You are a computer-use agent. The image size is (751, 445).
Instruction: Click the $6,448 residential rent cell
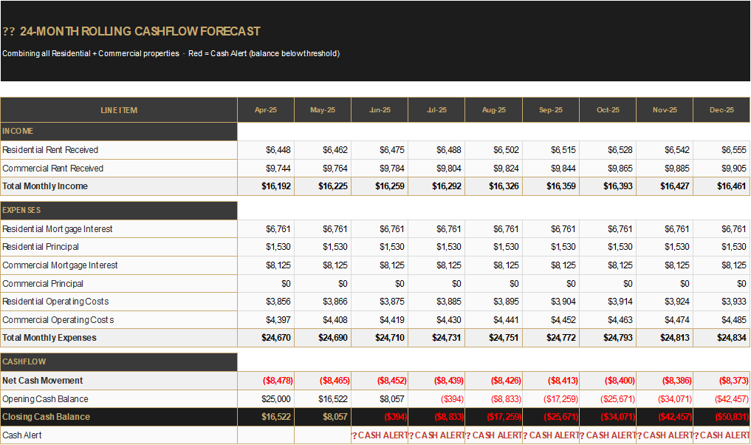pyautogui.click(x=266, y=150)
